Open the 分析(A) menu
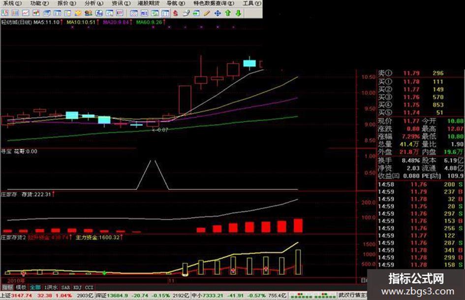The width and height of the screenshot is (465, 300). (x=94, y=3)
